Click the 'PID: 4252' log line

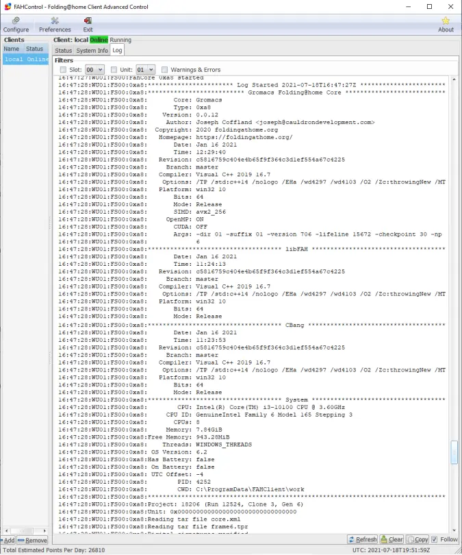(135, 482)
